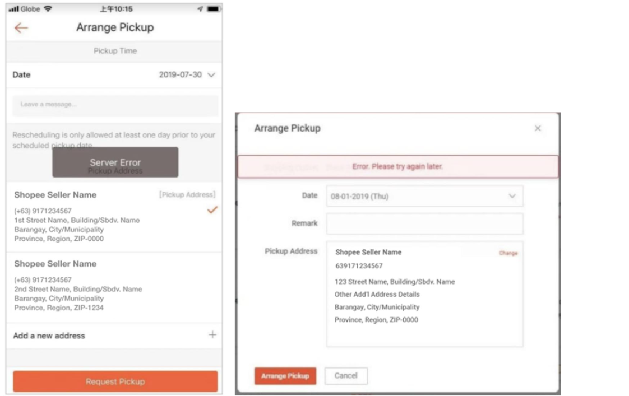This screenshot has height=396, width=629.
Task: Tap the orange checkmark on the first address
Action: point(212,210)
